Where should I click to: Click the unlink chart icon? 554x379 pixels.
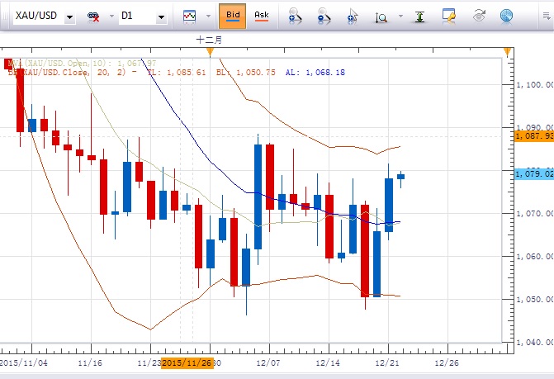(x=93, y=17)
